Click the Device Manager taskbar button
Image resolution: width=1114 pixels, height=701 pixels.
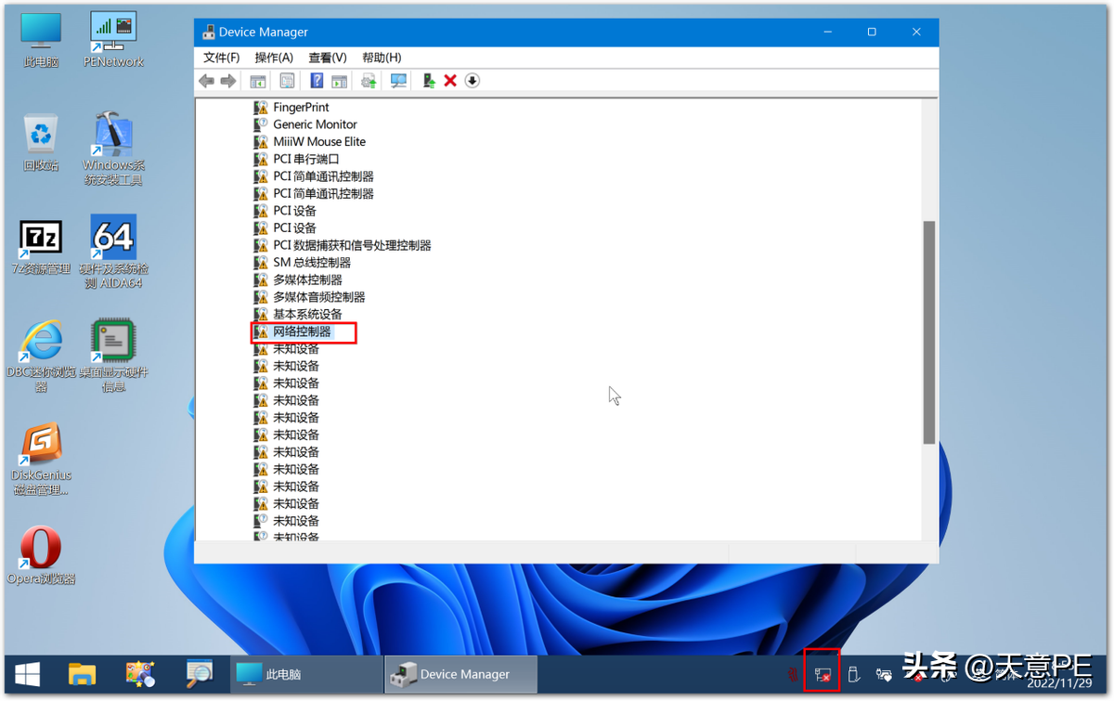(x=460, y=674)
